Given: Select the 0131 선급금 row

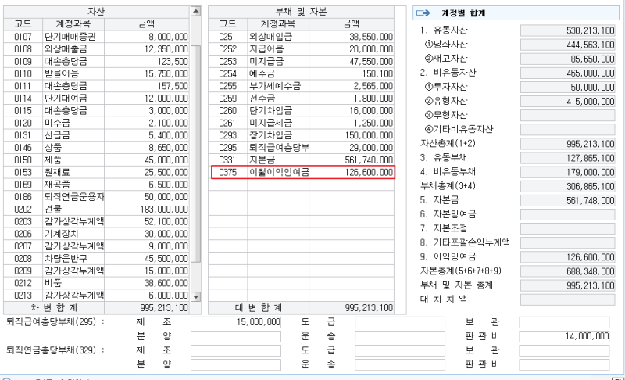Looking at the screenshot, I should [x=96, y=135].
